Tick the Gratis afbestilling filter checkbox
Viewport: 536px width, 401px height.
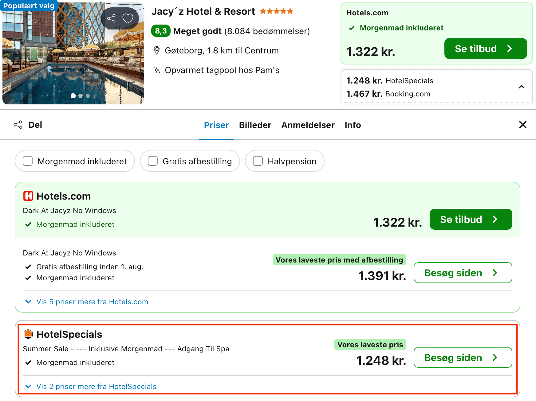tap(153, 161)
